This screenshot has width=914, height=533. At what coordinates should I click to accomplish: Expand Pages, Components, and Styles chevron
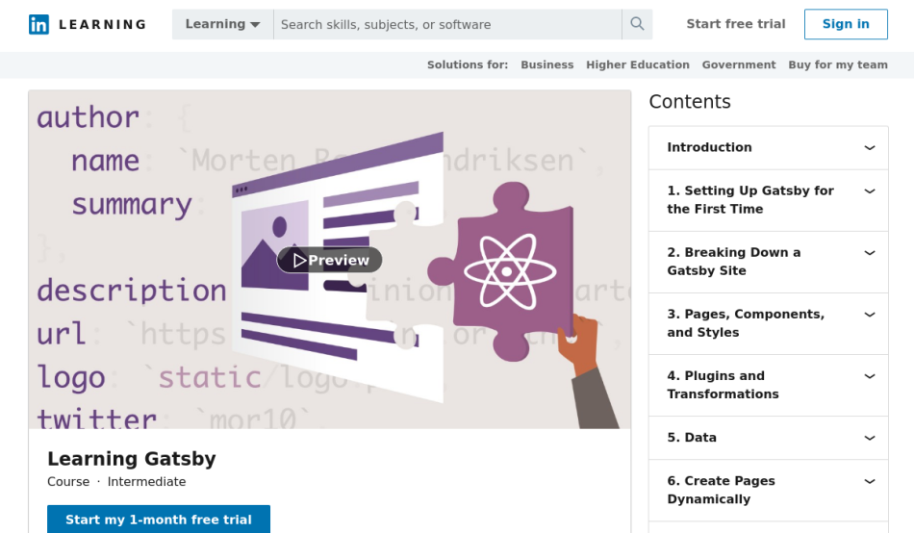870,315
